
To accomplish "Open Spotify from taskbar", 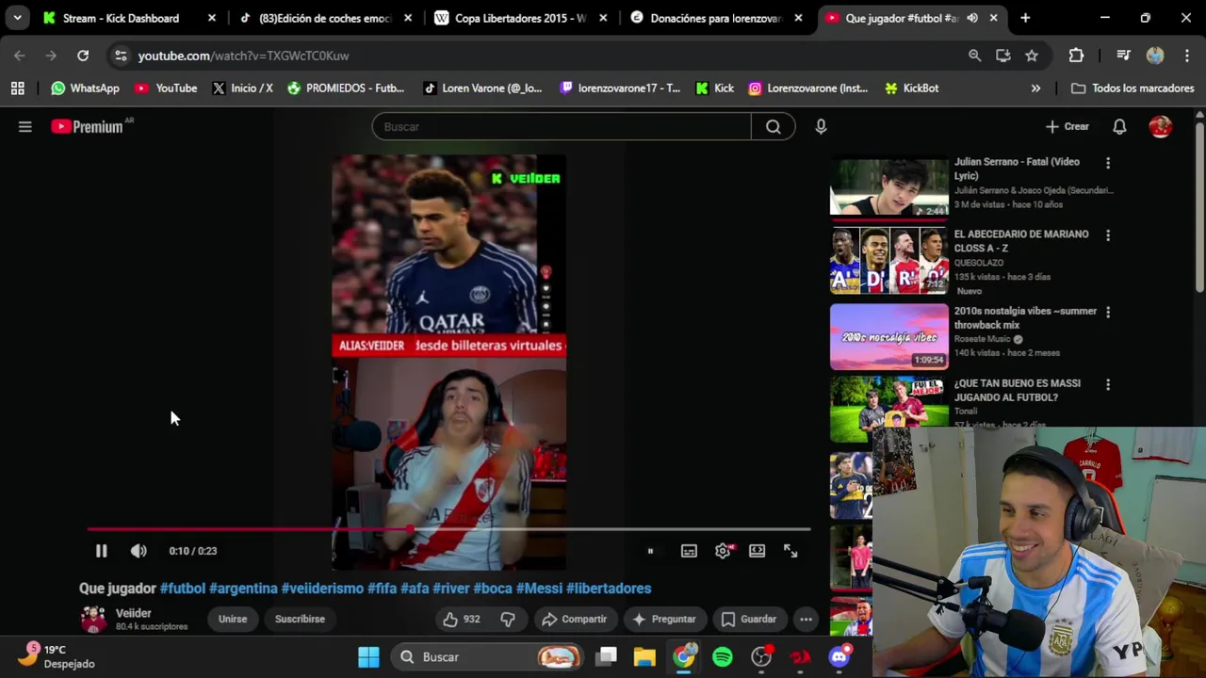I will click(723, 657).
